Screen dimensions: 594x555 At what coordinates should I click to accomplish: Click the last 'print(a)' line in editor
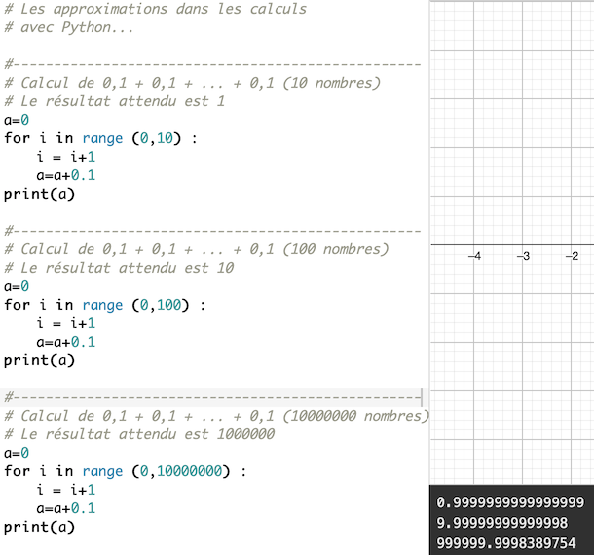(39, 528)
